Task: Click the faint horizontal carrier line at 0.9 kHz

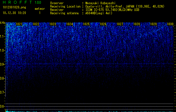Action: point(90,64)
